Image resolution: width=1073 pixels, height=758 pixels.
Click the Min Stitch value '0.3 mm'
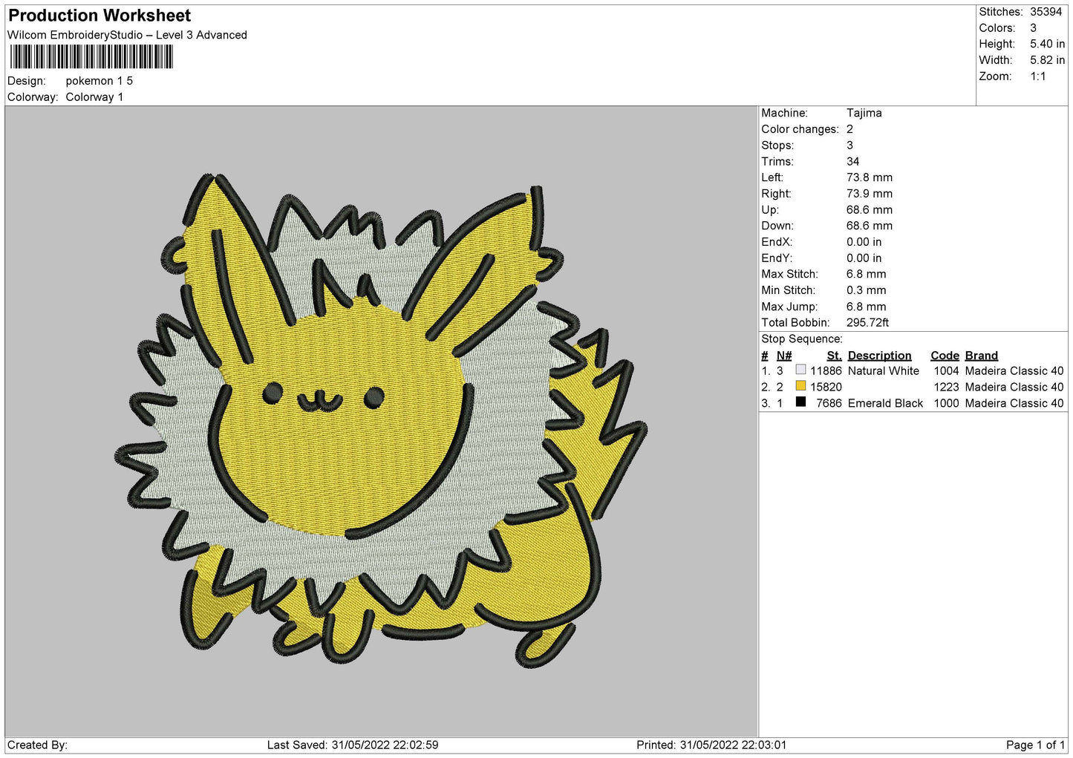(x=866, y=290)
